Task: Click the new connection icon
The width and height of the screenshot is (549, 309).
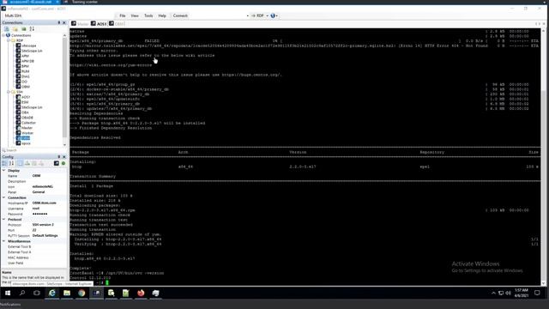Action: (x=7, y=29)
